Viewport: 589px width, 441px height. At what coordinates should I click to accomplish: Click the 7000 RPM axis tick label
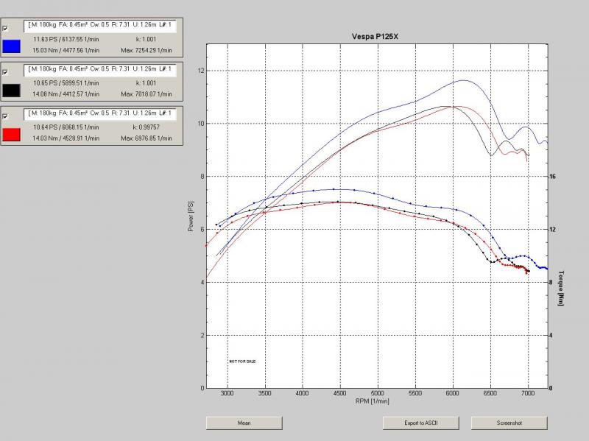[528, 393]
